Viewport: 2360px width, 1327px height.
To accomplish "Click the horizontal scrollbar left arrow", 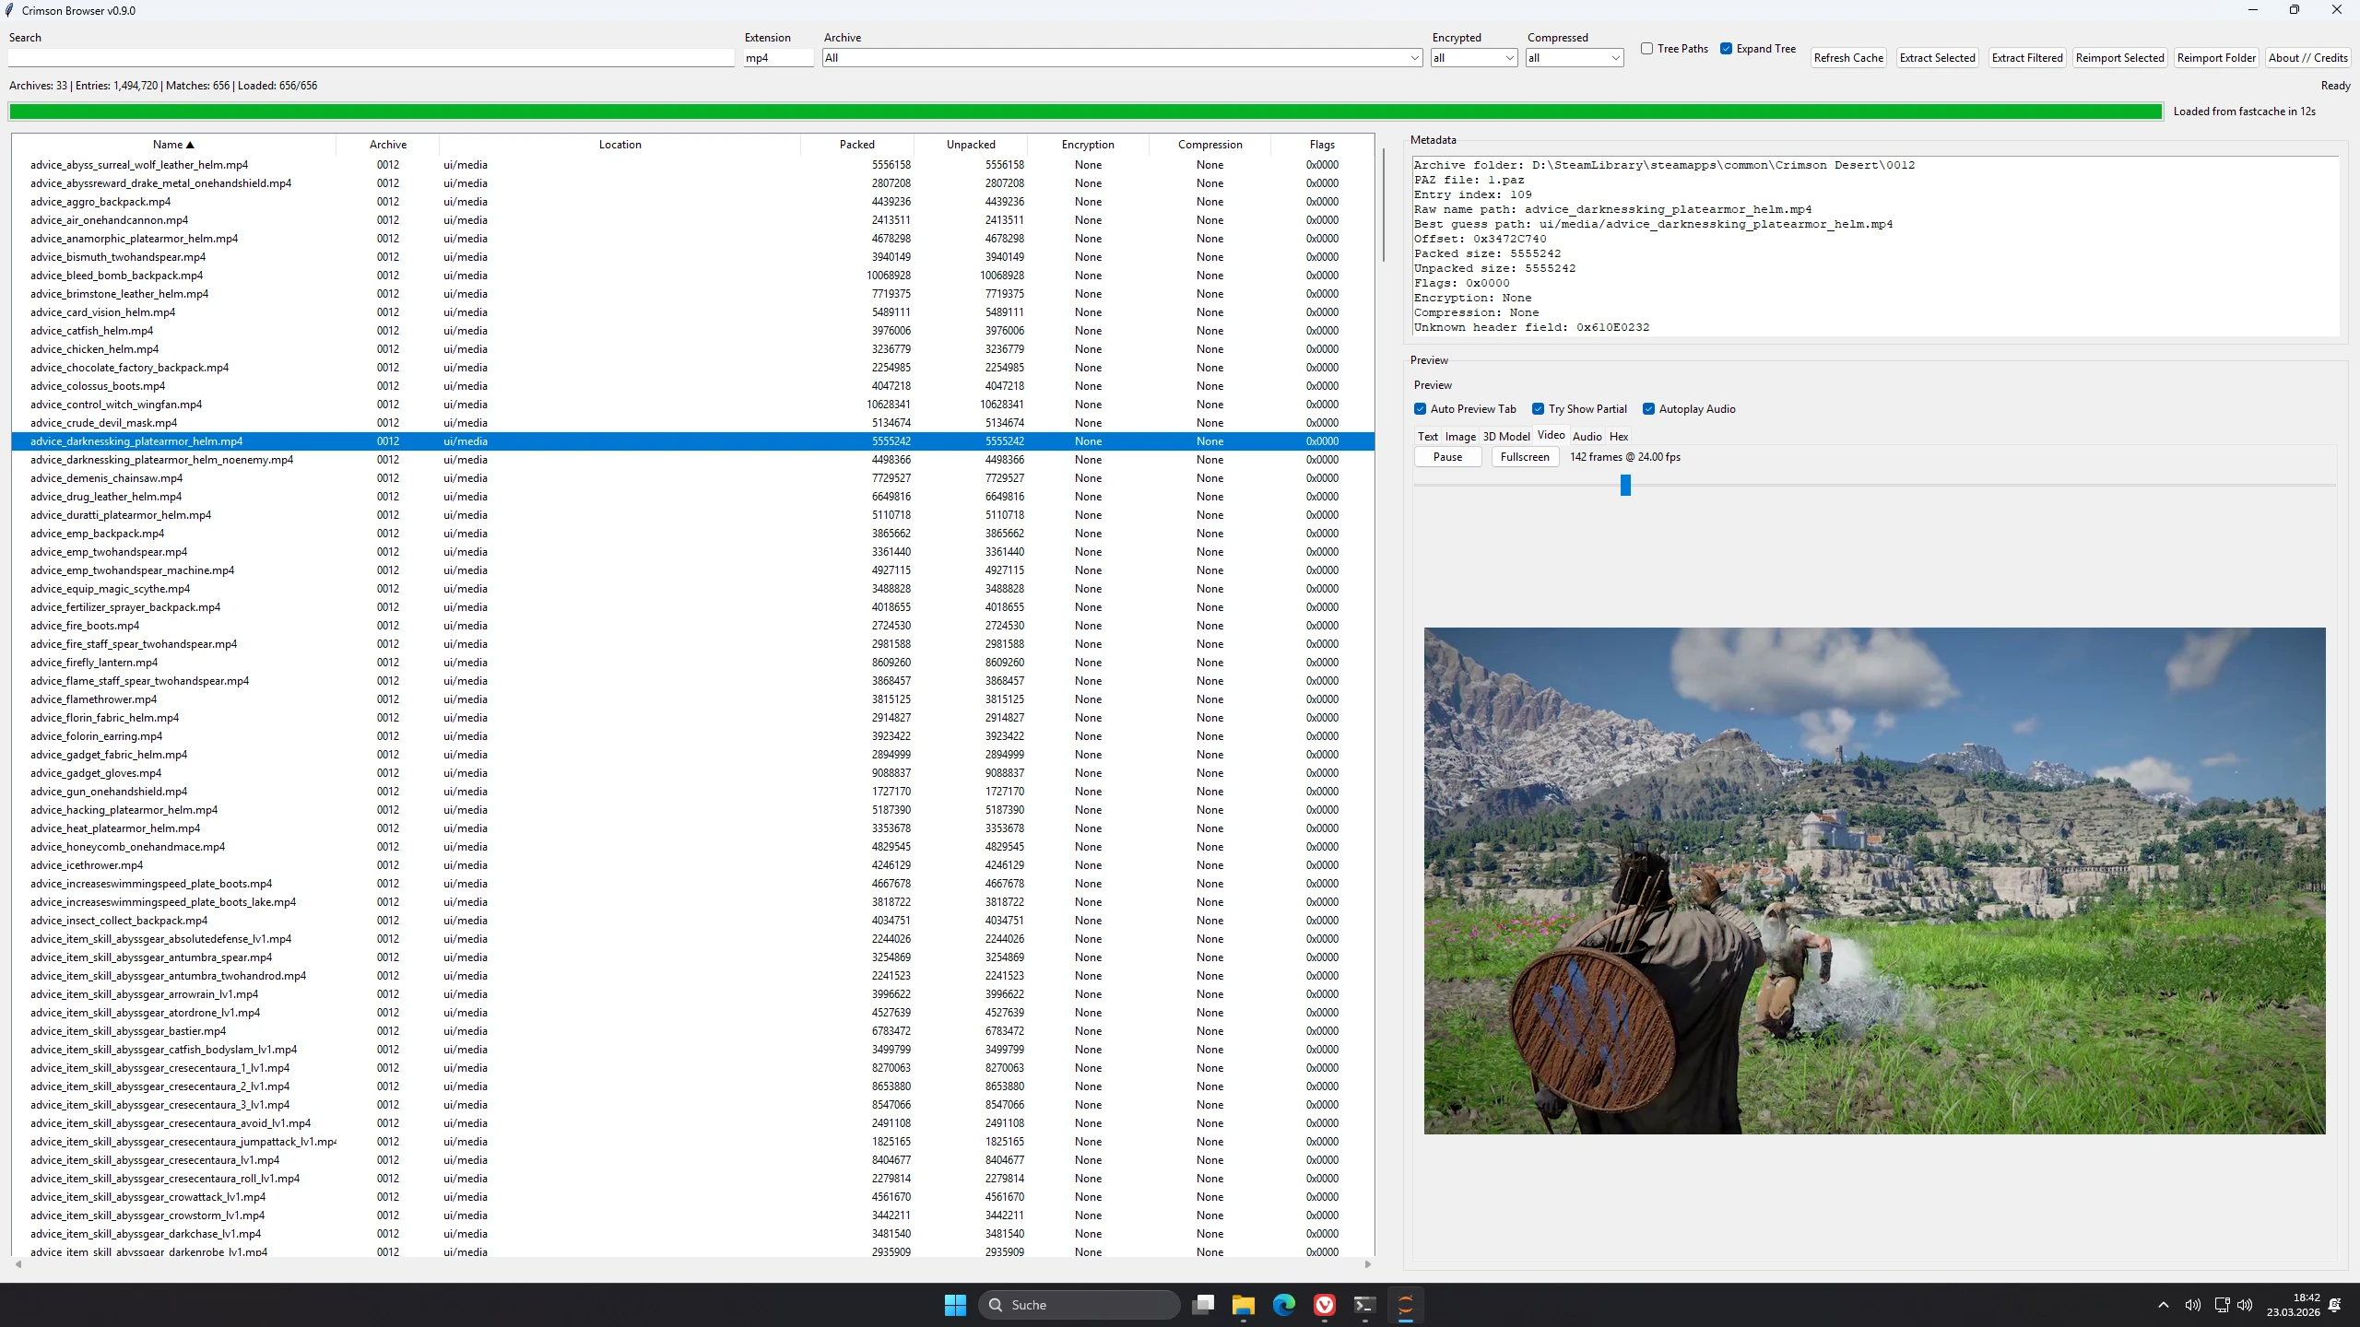I will click(x=18, y=1264).
